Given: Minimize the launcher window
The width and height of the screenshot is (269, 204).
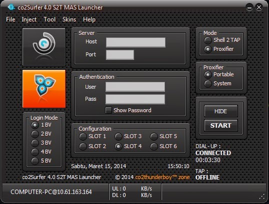Looking at the screenshot, I should [249, 7].
